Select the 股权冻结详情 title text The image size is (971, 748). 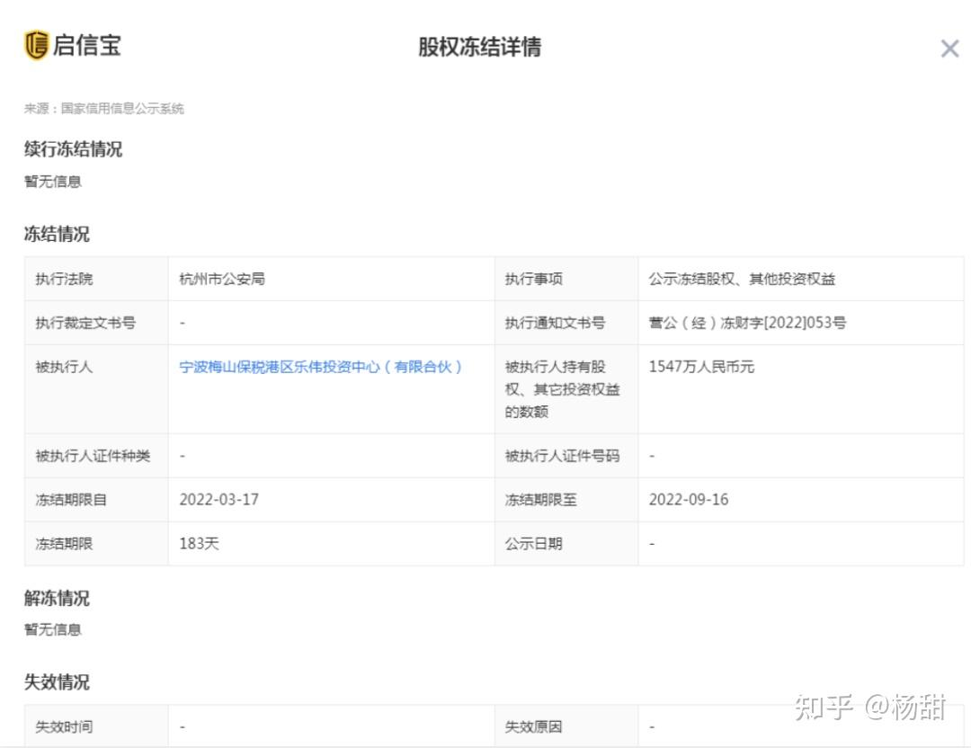click(x=479, y=47)
